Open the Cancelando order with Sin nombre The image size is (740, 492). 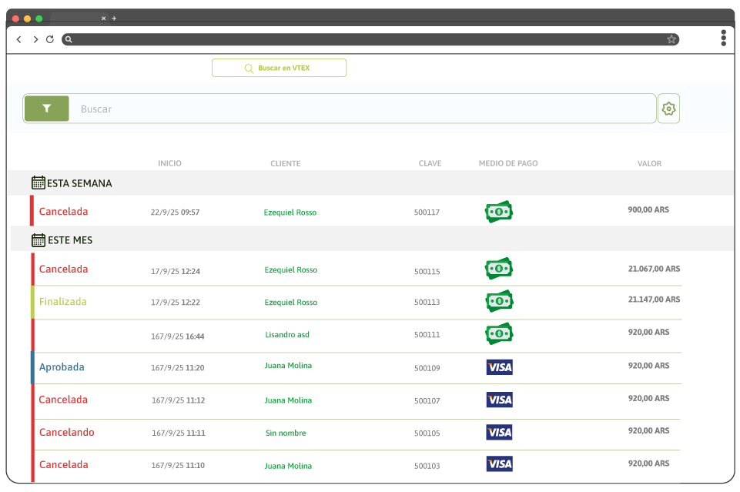[67, 433]
